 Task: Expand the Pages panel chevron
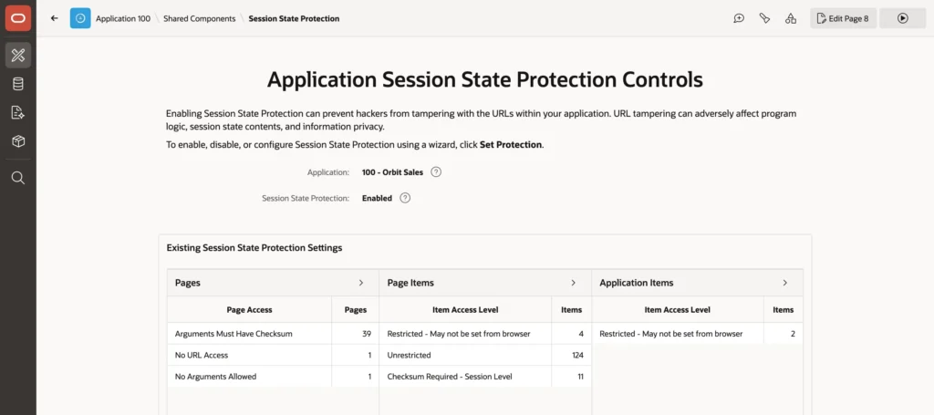[x=361, y=283]
